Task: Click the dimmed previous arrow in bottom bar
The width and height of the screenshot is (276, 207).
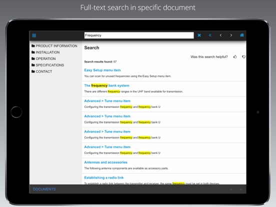Action: [230, 189]
